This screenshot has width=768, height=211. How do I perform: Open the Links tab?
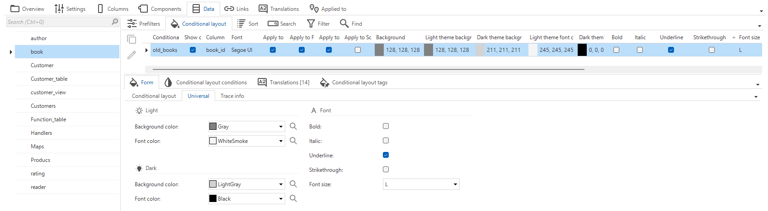pyautogui.click(x=236, y=9)
